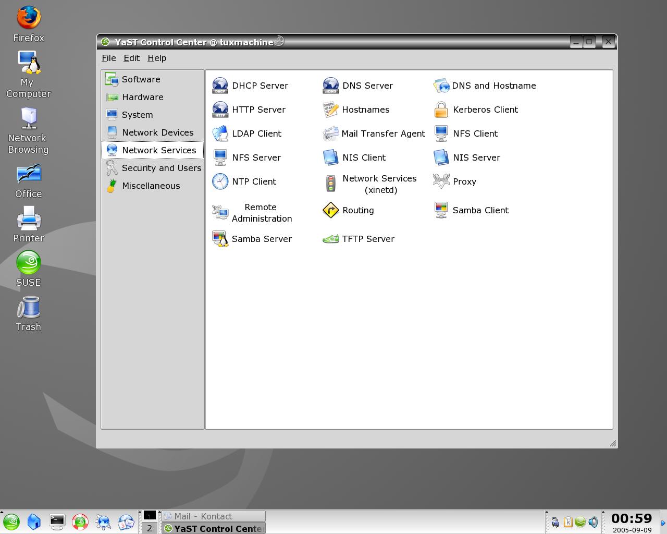This screenshot has width=667, height=534.
Task: Select the Network Devices category
Action: [x=153, y=132]
